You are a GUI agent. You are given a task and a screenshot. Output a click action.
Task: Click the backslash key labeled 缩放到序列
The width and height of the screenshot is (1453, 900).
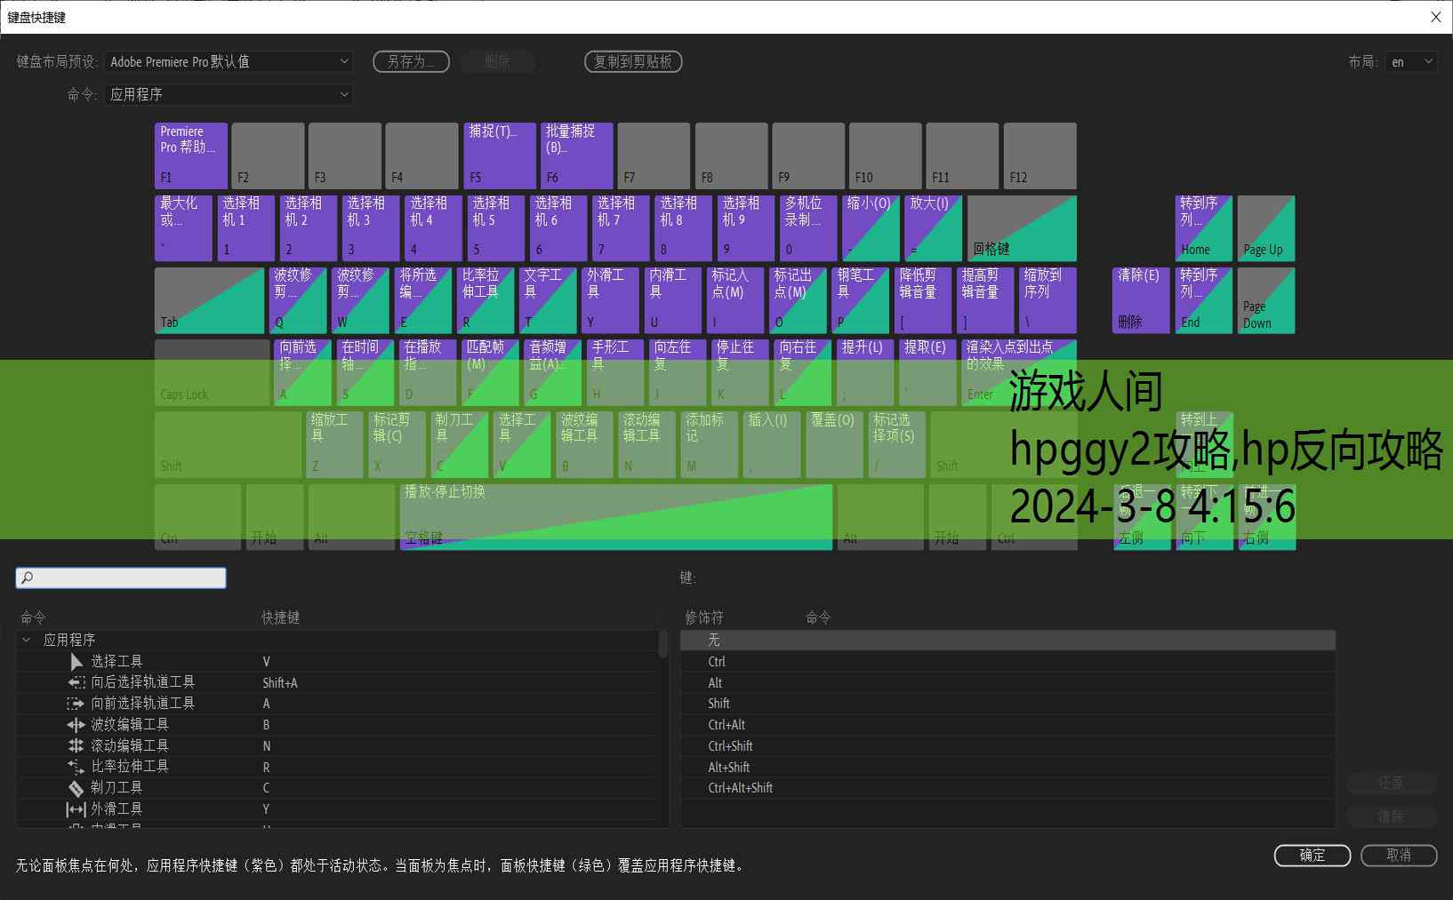click(x=1048, y=300)
